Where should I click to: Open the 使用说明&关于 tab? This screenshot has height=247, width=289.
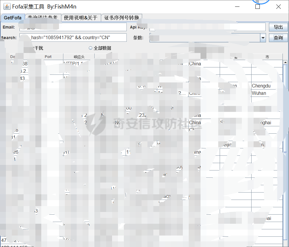(x=81, y=18)
